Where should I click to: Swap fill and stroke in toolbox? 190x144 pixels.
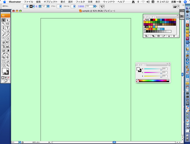(x=8, y=69)
